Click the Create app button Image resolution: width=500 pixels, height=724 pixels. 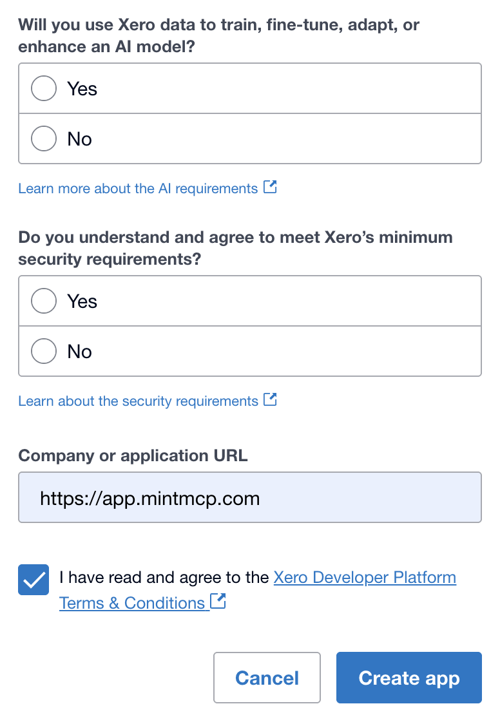409,678
